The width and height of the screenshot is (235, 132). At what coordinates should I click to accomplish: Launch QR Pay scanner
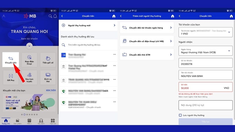coord(11,77)
